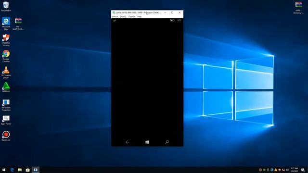Open File Explorer from the taskbar
Image resolution: width=308 pixels, height=173 pixels.
(x=20, y=170)
